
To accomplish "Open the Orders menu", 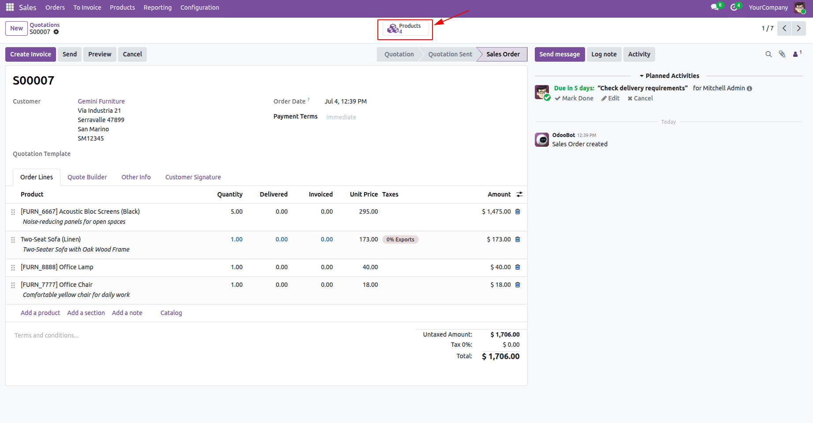I will click(55, 7).
